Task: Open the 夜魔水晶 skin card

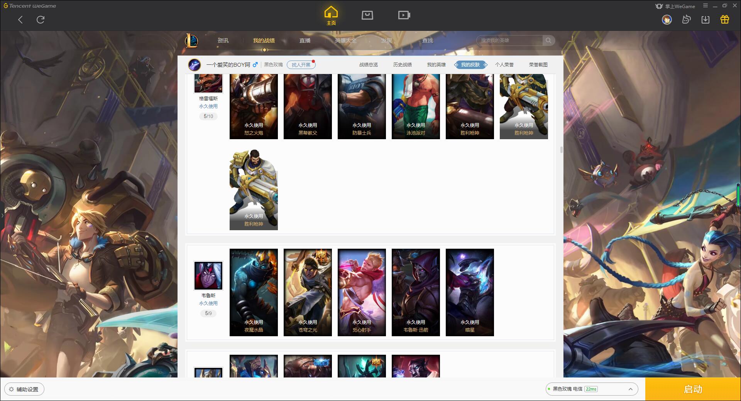Action: point(254,292)
